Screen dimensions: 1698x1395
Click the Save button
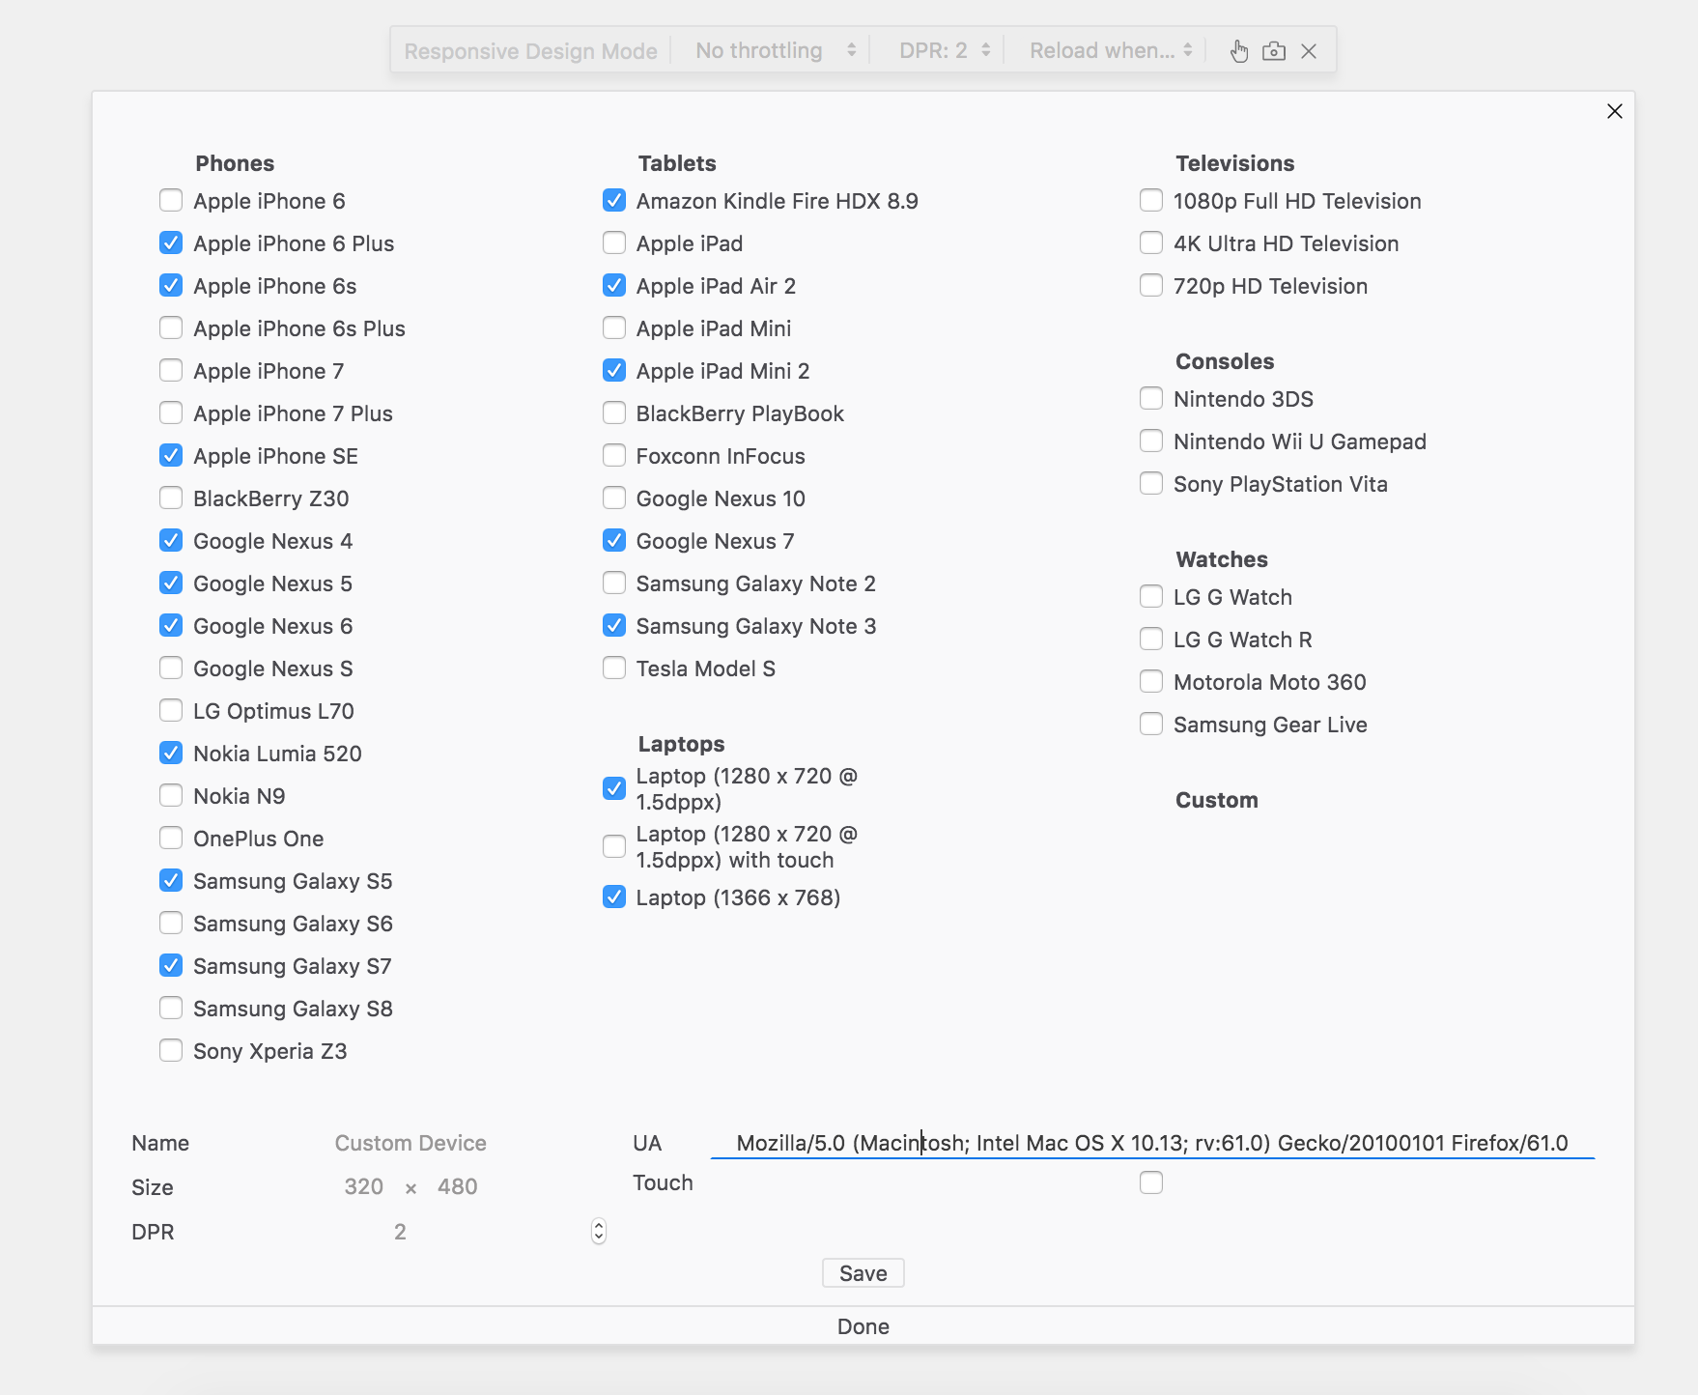(x=863, y=1273)
